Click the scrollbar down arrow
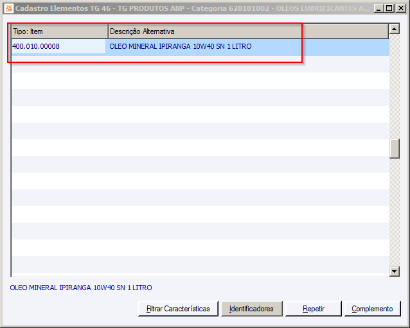 point(395,272)
